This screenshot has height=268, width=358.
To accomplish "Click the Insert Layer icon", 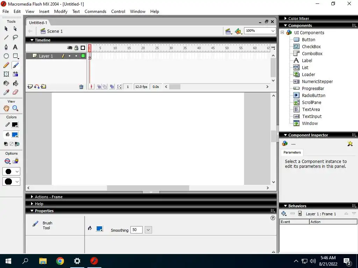I will (30, 87).
